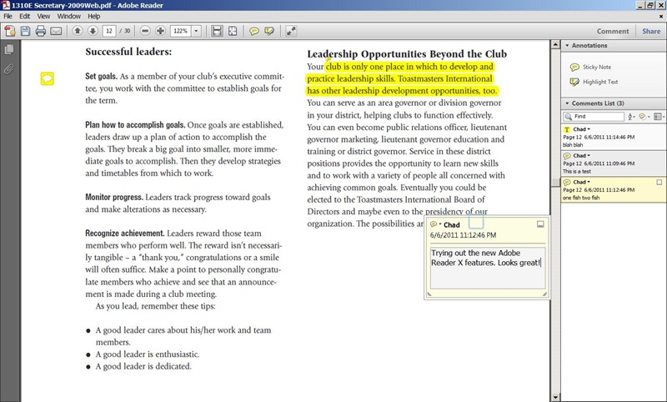The height and width of the screenshot is (402, 667).
Task: Click the scrollbar up arrow
Action: tap(555, 44)
